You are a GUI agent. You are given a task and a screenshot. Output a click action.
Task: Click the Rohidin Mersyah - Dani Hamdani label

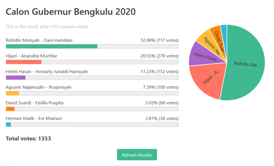(39, 40)
